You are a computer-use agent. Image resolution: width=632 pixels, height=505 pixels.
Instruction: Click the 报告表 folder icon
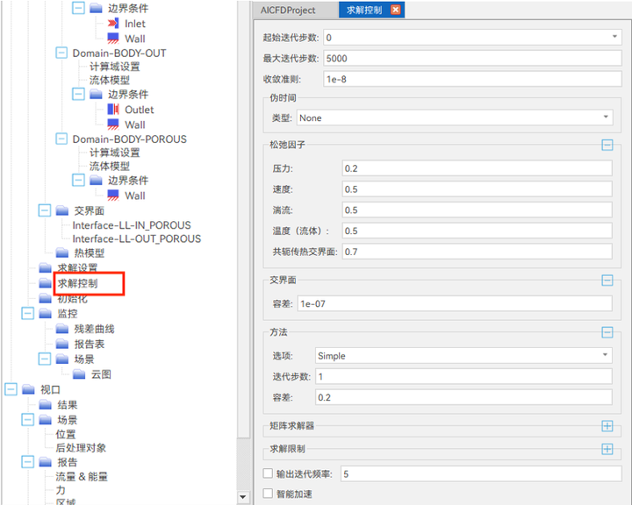(61, 344)
